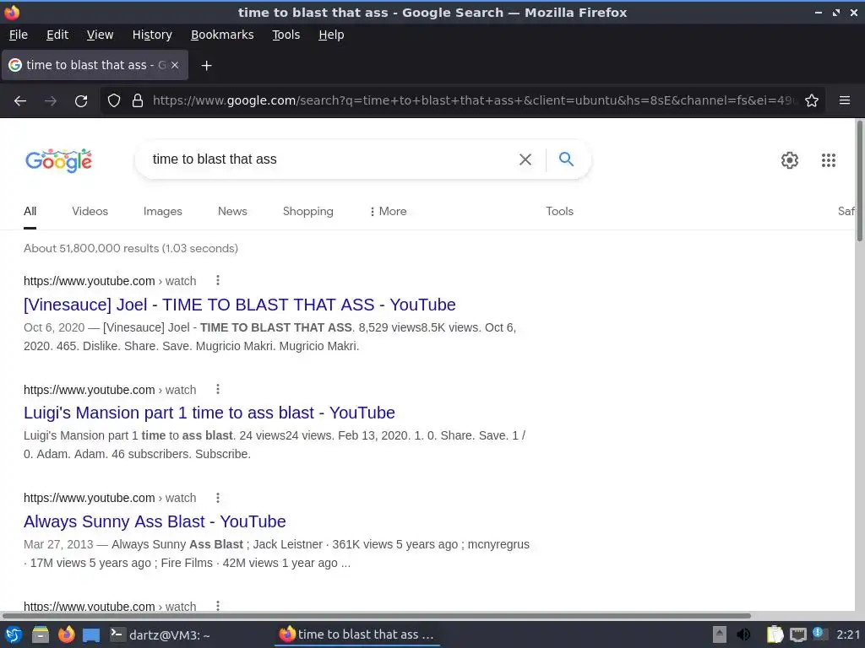Open the clipboard manager tray icon
This screenshot has width=865, height=648.
[x=775, y=634]
